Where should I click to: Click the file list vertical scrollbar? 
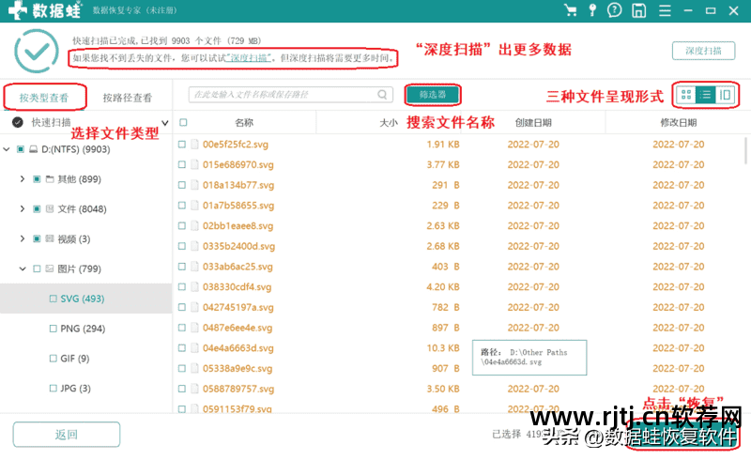pos(745,150)
